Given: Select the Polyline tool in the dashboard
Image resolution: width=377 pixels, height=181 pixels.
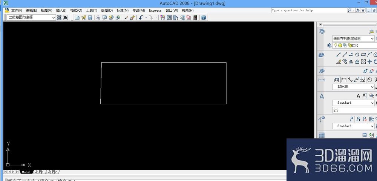Looking at the screenshot, I should coord(351,55).
